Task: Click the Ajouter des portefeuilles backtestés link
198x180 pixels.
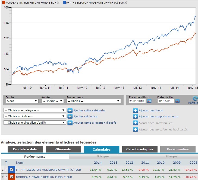Action: (163, 130)
